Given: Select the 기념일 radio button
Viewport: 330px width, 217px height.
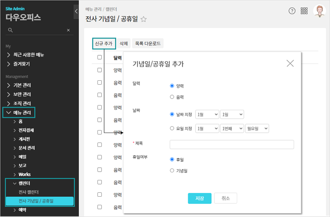Looking at the screenshot, I should [x=172, y=170].
